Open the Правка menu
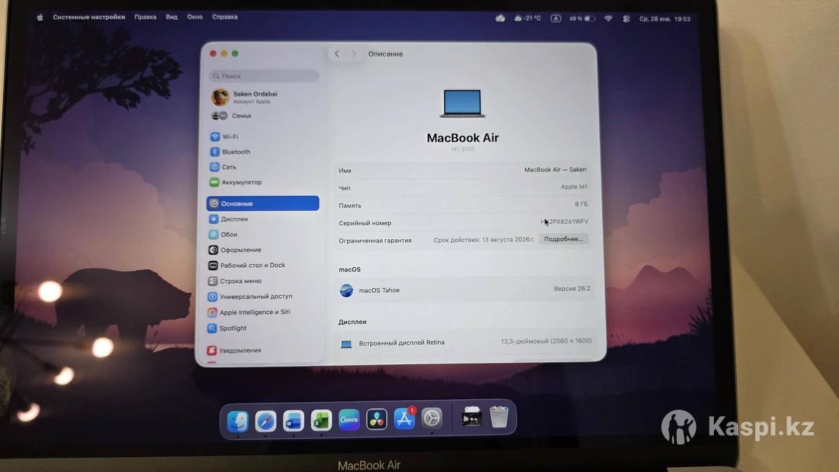This screenshot has width=839, height=472. 145,17
